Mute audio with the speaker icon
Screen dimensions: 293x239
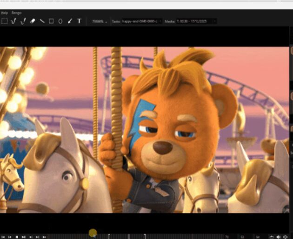pos(279,237)
